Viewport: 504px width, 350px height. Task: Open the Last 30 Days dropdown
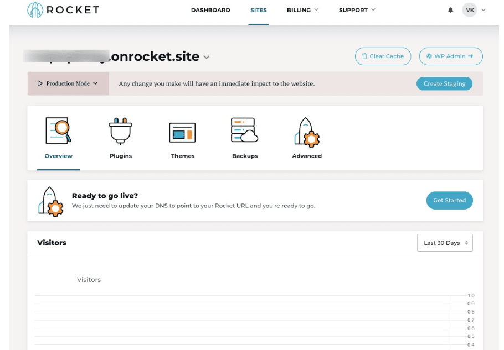coord(445,243)
